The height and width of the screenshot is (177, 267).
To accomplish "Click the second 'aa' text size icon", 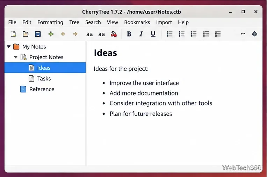I will click(101, 34).
